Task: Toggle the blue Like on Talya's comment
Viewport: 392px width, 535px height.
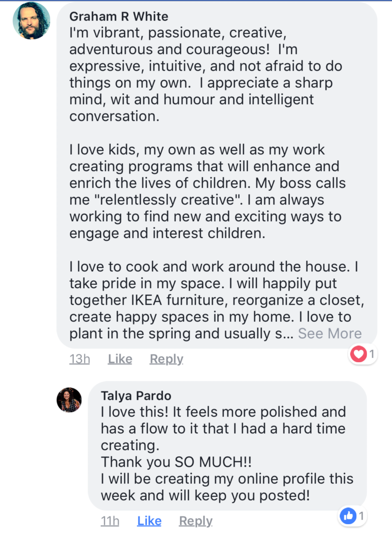Action: click(149, 521)
